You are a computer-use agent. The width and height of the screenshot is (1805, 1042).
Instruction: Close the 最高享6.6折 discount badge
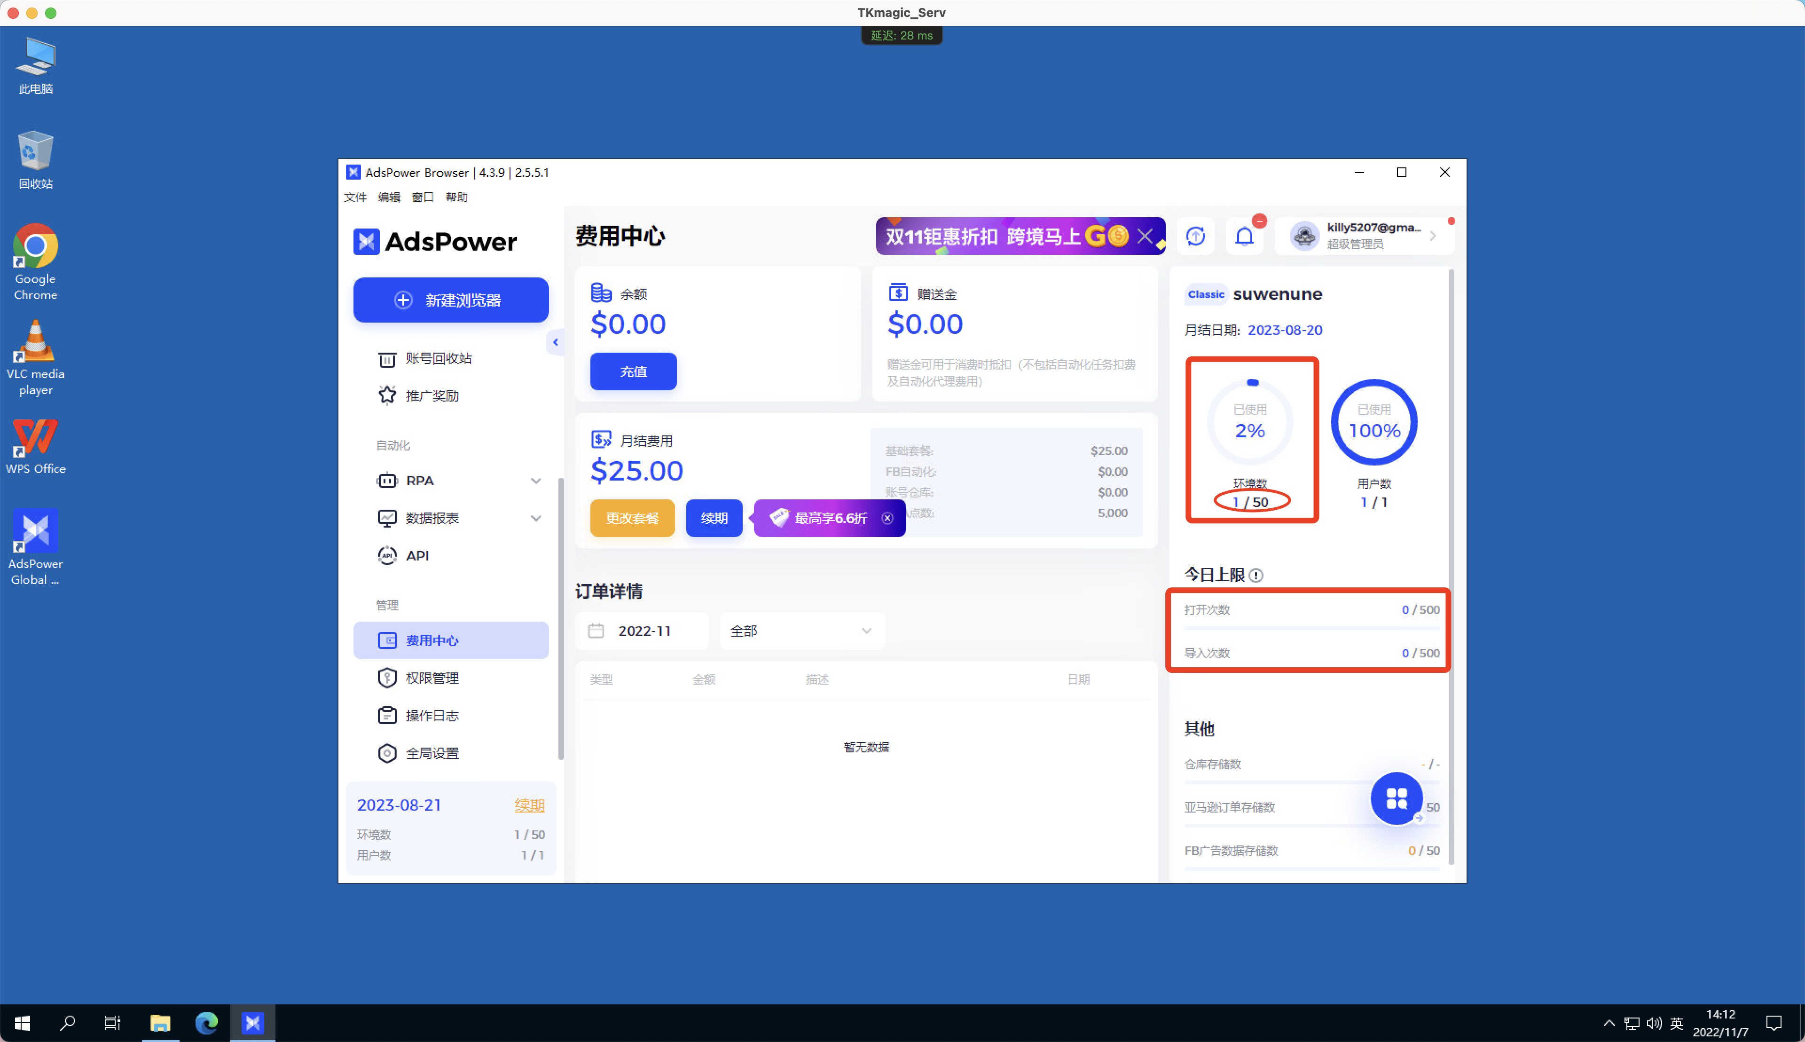tap(887, 517)
